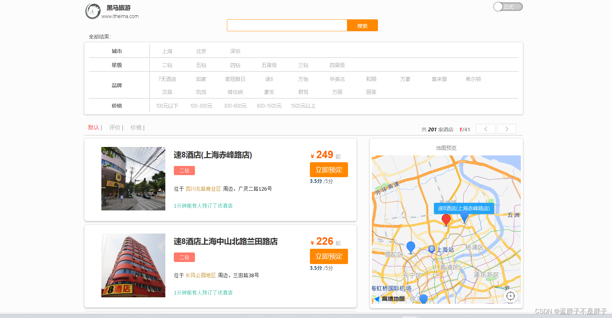
Task: Filter by brand 喜来登
Action: (439, 79)
